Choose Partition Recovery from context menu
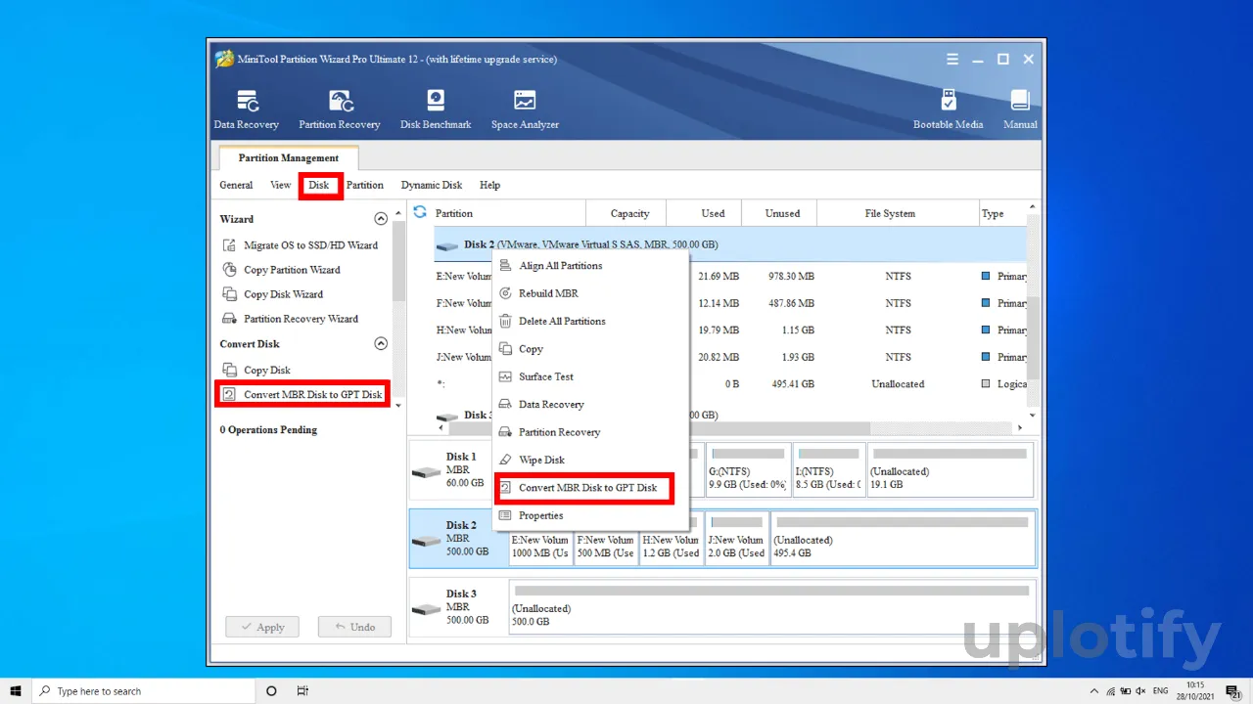The image size is (1253, 704). tap(590, 432)
